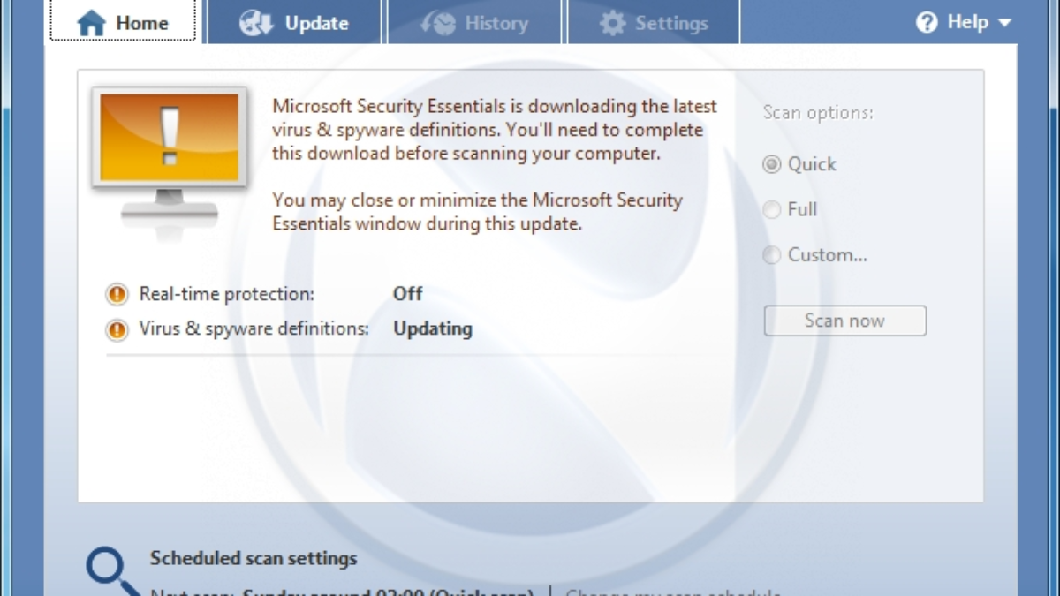Screen dimensions: 1060x596
Task: Click the Help question mark icon
Action: (x=927, y=22)
